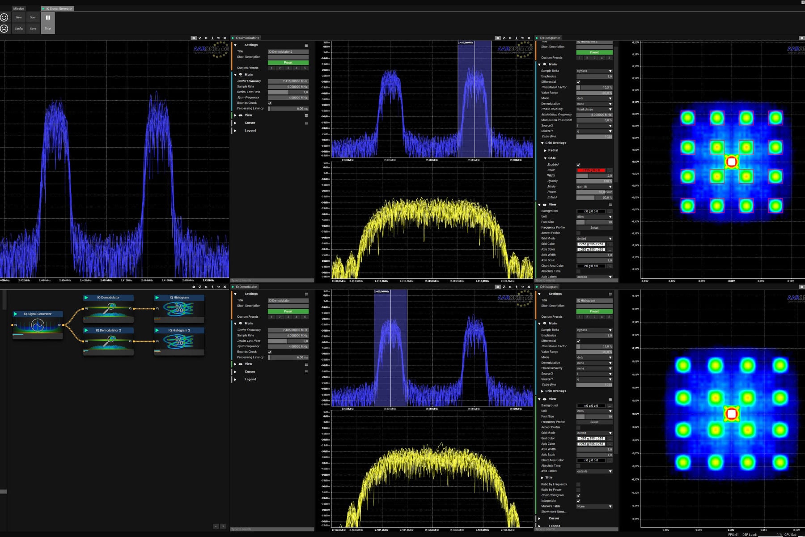The height and width of the screenshot is (537, 805).
Task: Click the green Preset button in IQ Demodulator 2
Action: (x=288, y=62)
